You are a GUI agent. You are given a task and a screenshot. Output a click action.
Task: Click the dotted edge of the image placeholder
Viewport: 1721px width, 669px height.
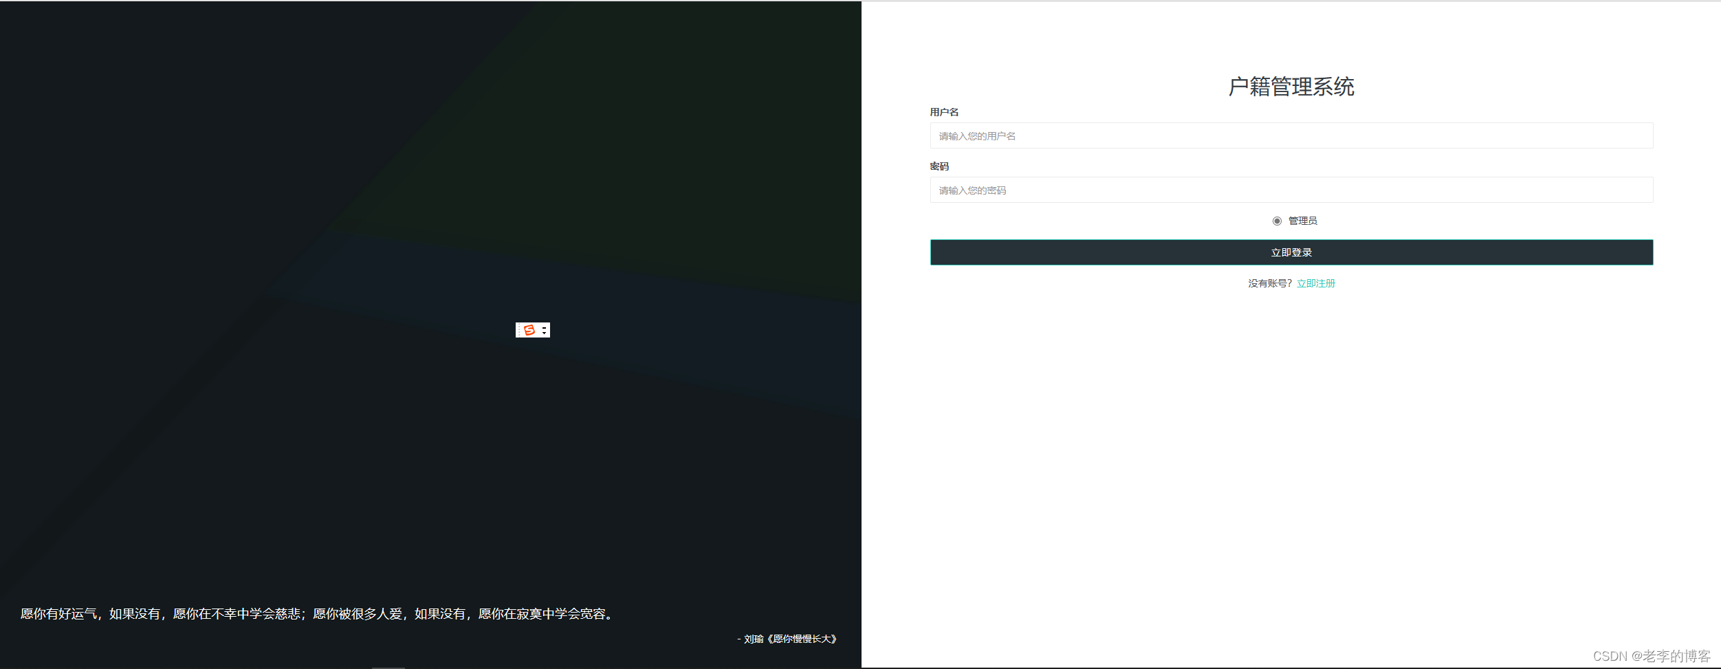(x=519, y=330)
